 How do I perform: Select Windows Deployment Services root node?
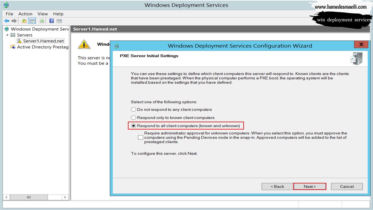point(40,29)
